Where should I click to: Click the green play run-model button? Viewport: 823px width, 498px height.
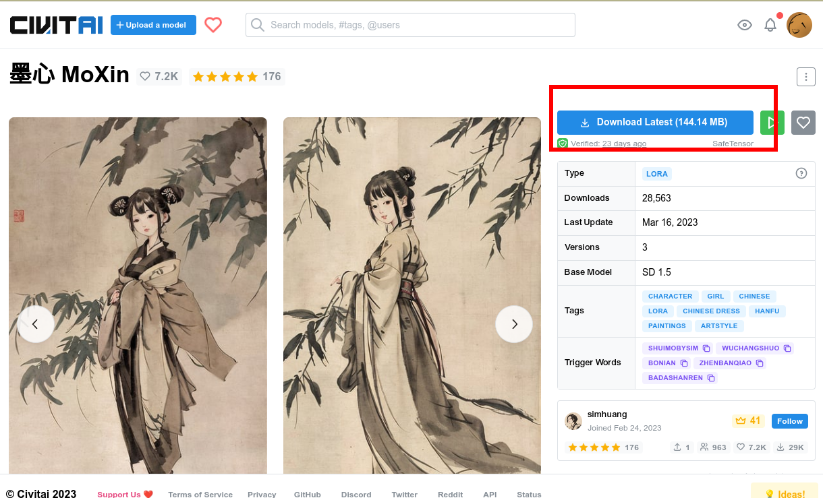point(772,123)
